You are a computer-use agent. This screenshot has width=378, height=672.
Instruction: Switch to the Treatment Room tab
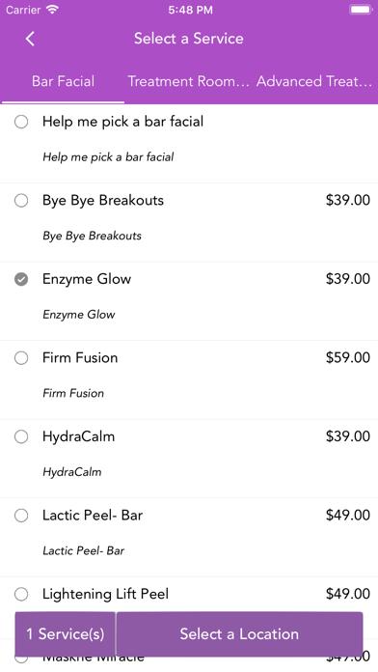pos(188,81)
